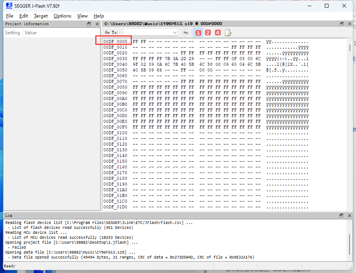
Task: Close the Log panel
Action: coord(350,216)
